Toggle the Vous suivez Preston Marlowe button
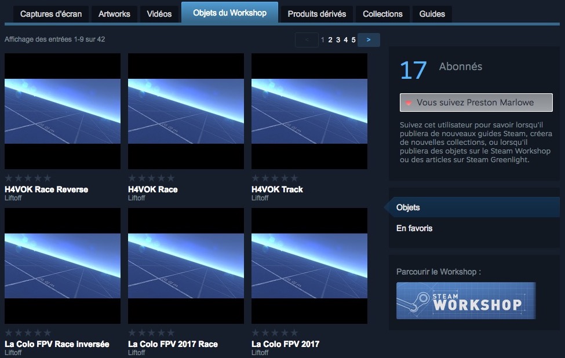Screen dimensions: 565x358 [x=476, y=103]
